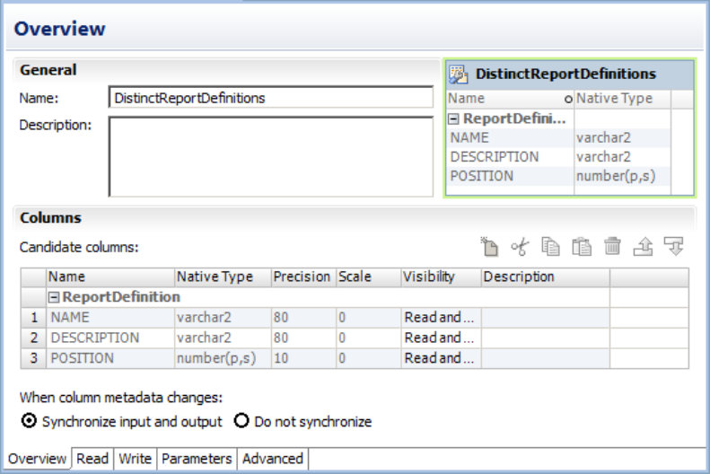710x474 pixels.
Task: Click the Name input field
Action: click(x=271, y=97)
